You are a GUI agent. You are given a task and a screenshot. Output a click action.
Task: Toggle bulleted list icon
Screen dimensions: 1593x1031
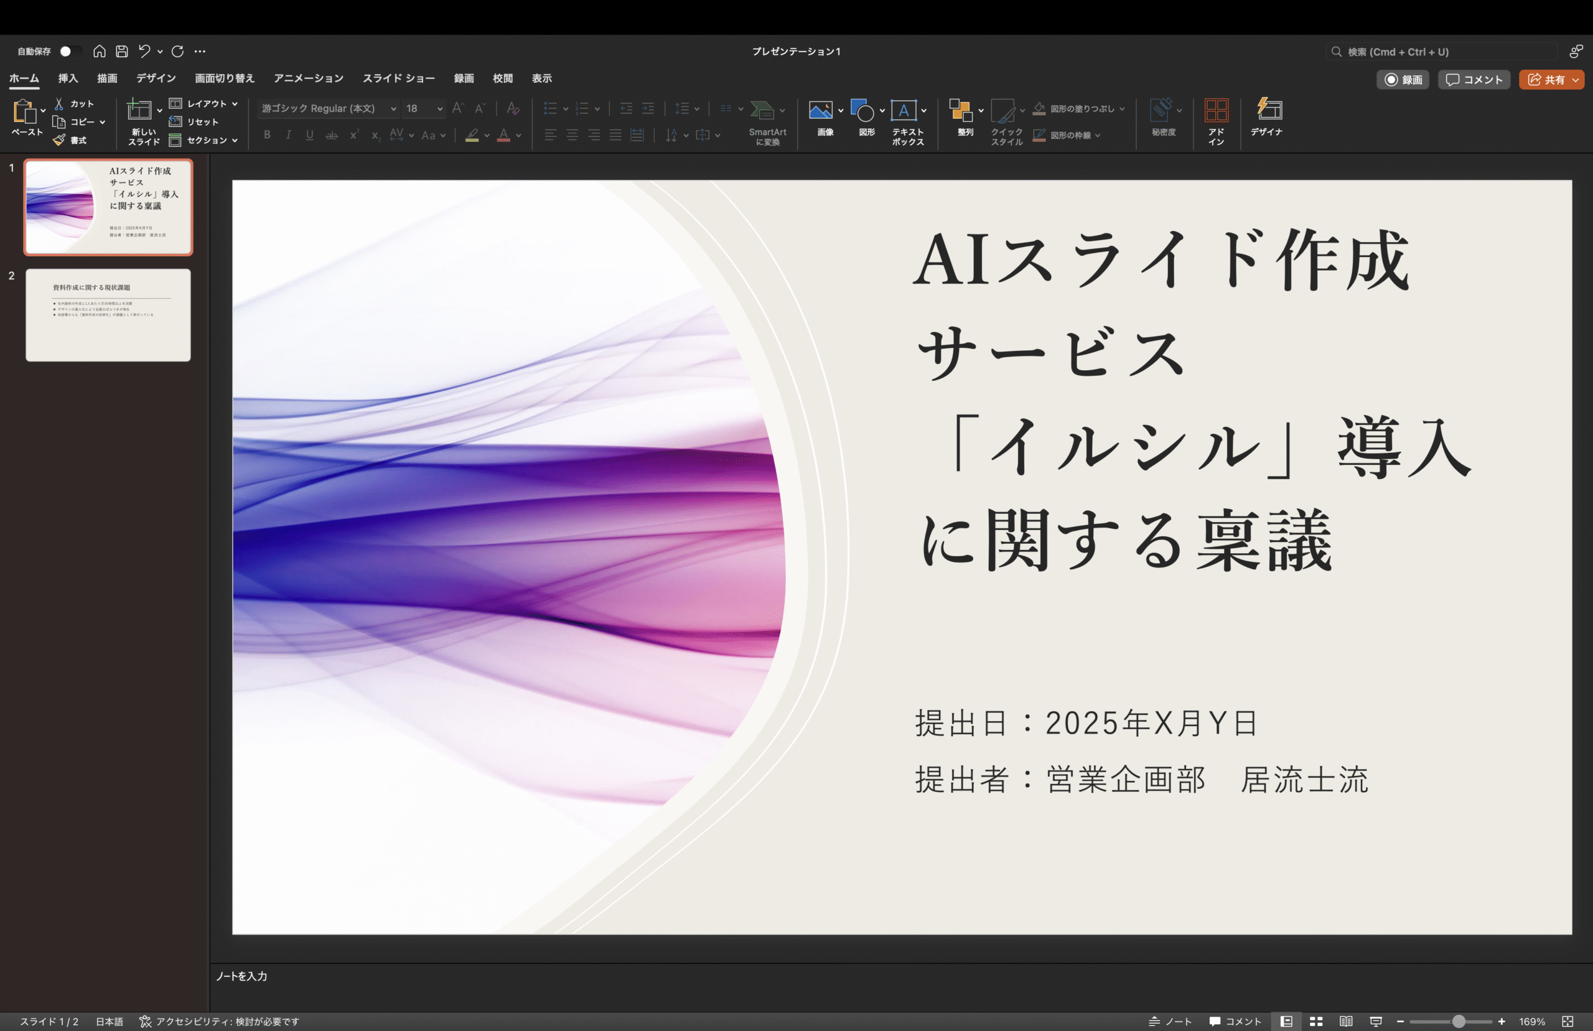click(x=550, y=108)
